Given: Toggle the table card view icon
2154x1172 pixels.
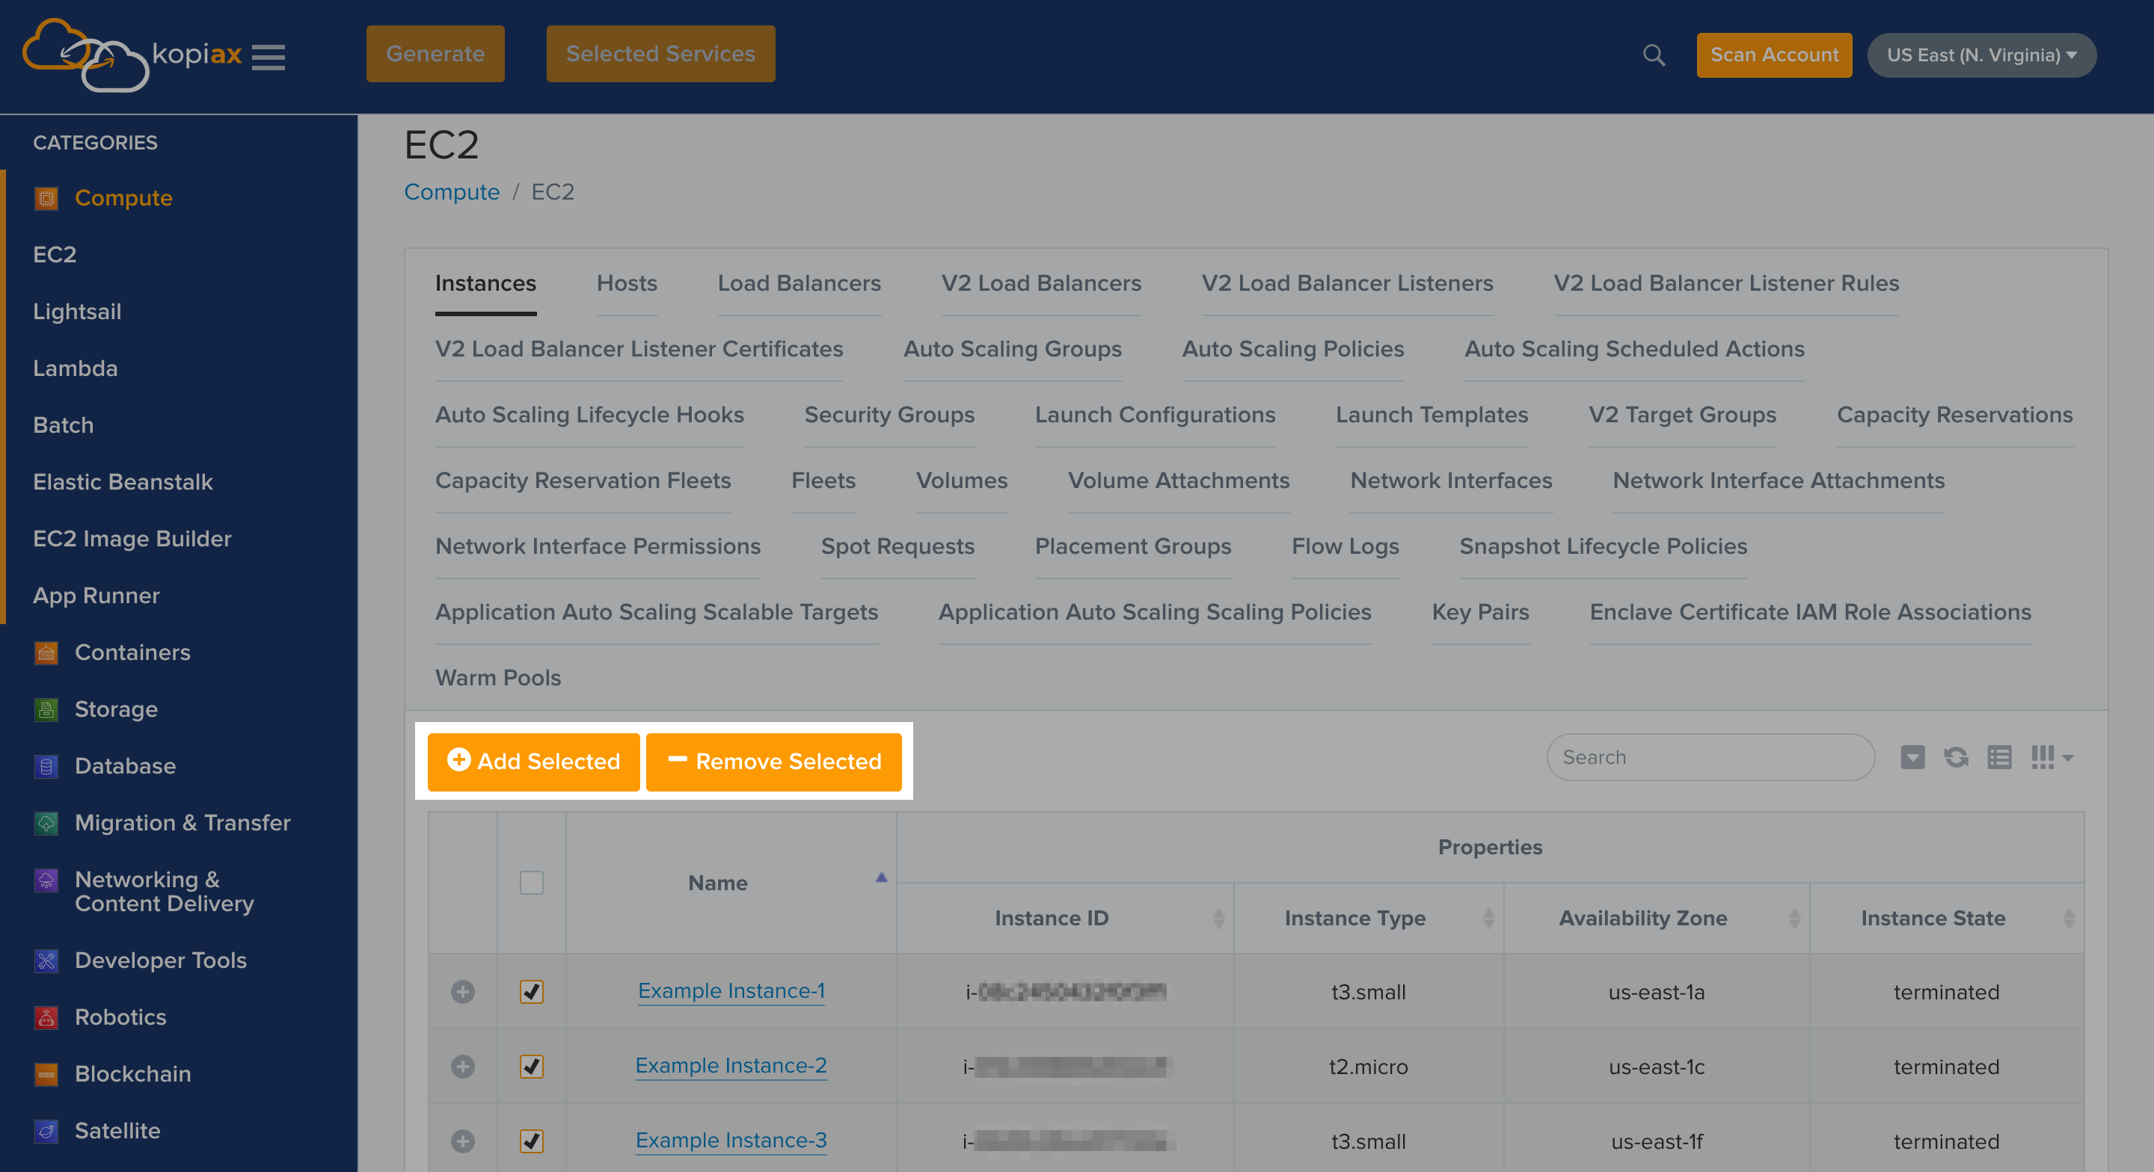Looking at the screenshot, I should 1999,757.
